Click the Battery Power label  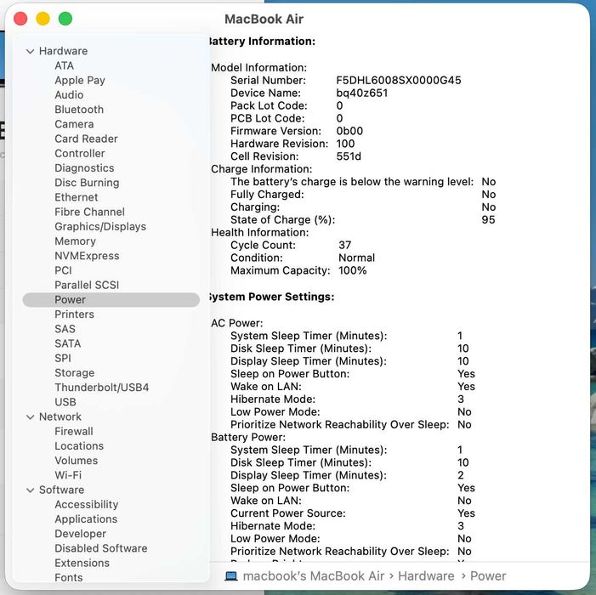[x=248, y=437]
